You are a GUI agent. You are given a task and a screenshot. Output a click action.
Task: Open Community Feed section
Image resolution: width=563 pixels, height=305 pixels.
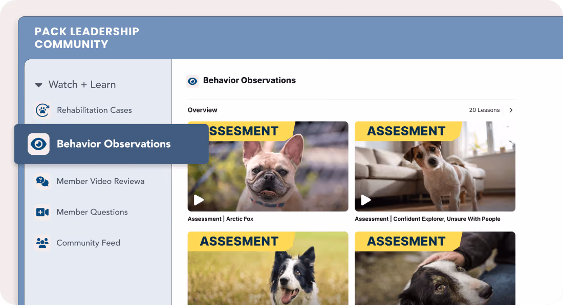[89, 243]
